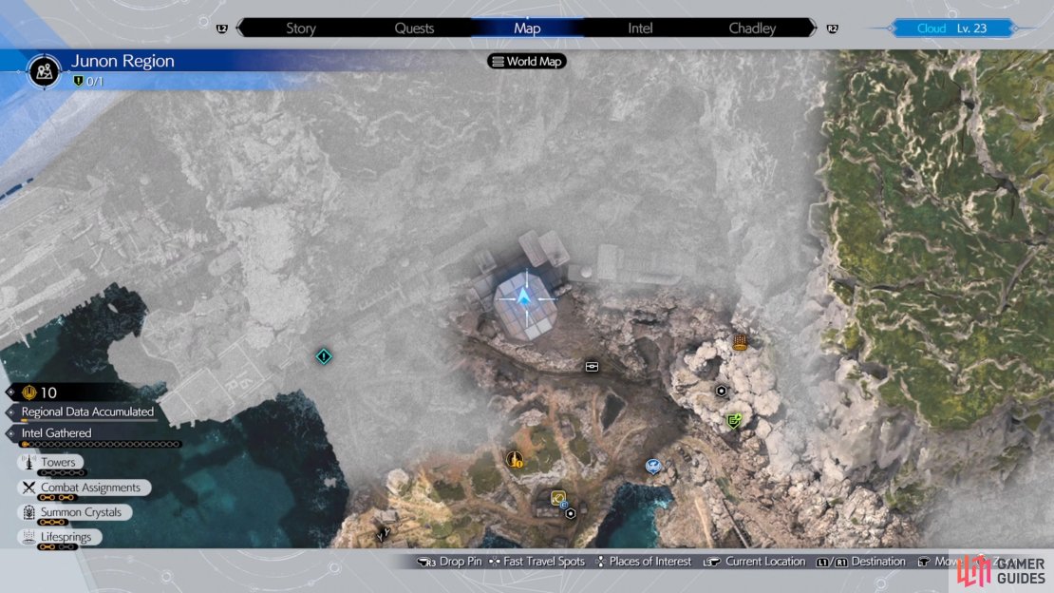Click the R3 Drop Pin icon

(x=426, y=562)
